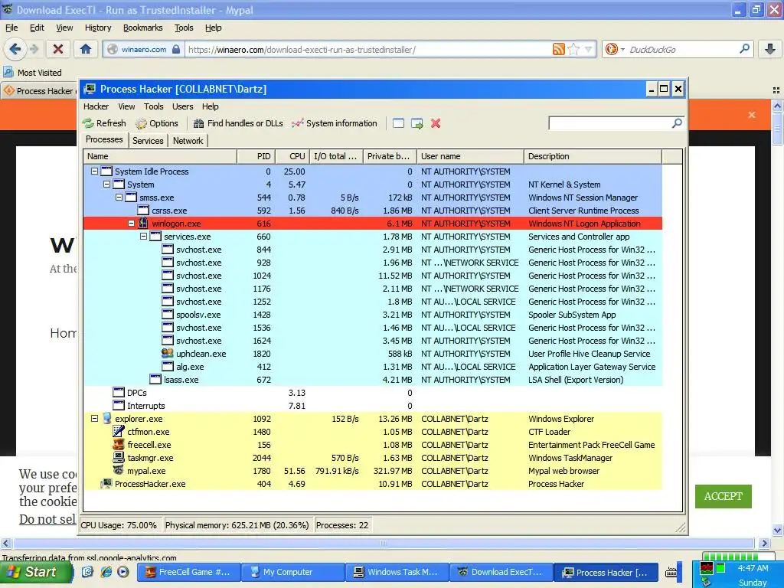Sort processes by the CPU column header

point(292,156)
